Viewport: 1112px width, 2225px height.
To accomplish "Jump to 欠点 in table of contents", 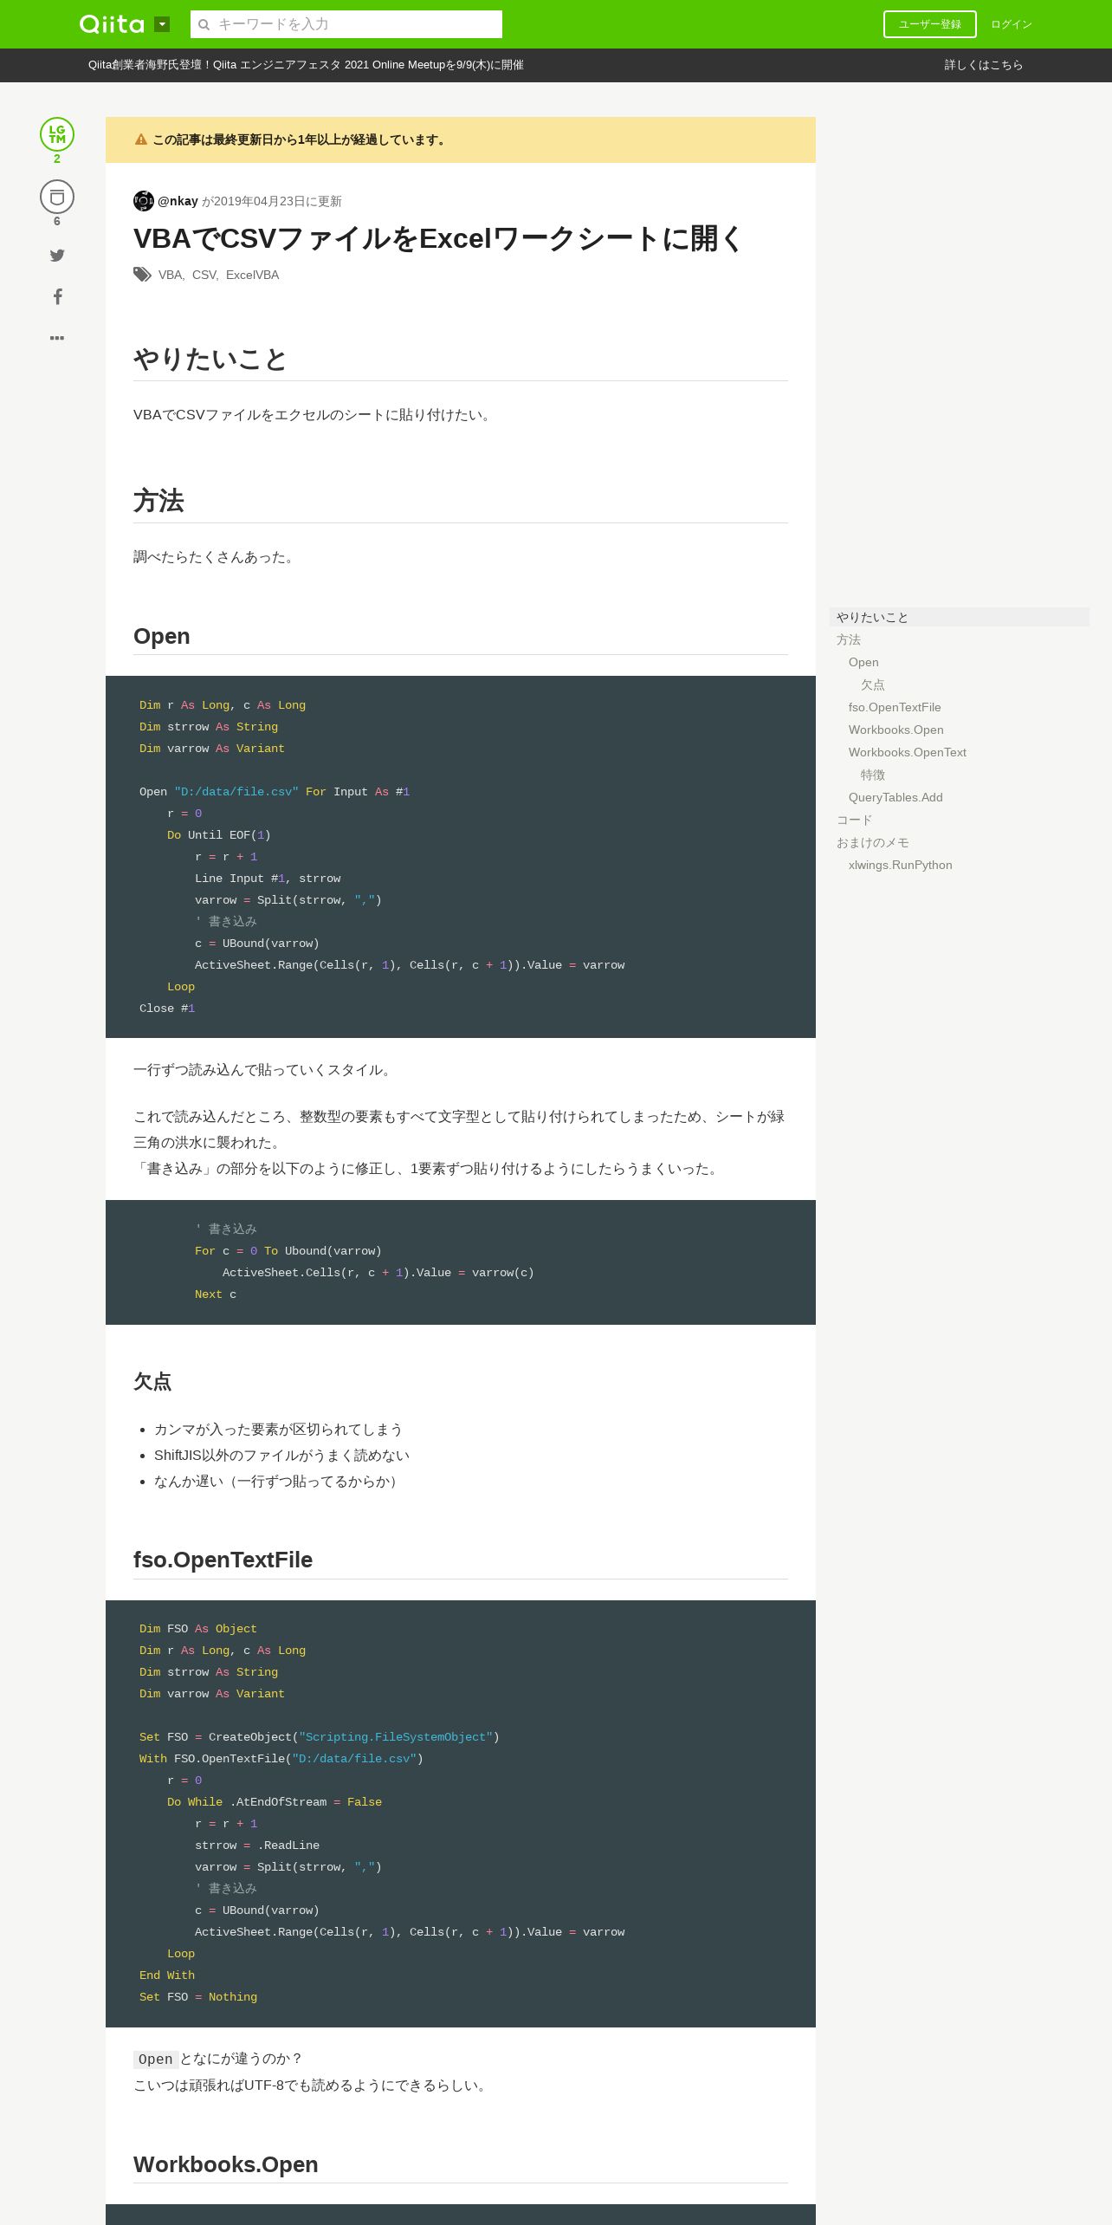I will [873, 684].
